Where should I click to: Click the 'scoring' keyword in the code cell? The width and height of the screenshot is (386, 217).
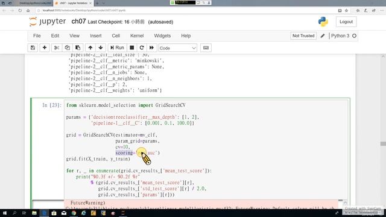124,153
